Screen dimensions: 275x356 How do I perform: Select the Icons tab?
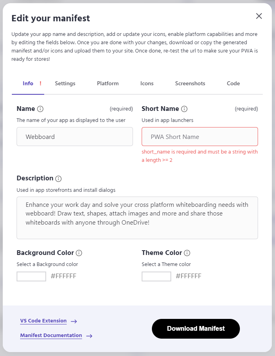click(x=147, y=83)
